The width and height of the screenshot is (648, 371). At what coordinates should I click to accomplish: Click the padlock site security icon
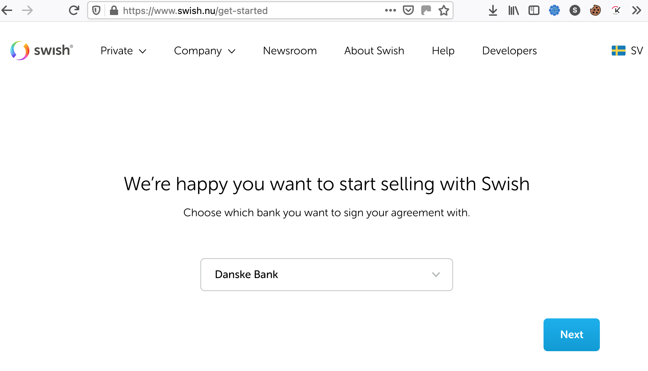tap(114, 11)
